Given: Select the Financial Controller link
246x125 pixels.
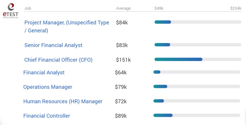Looking at the screenshot, I should point(47,116).
